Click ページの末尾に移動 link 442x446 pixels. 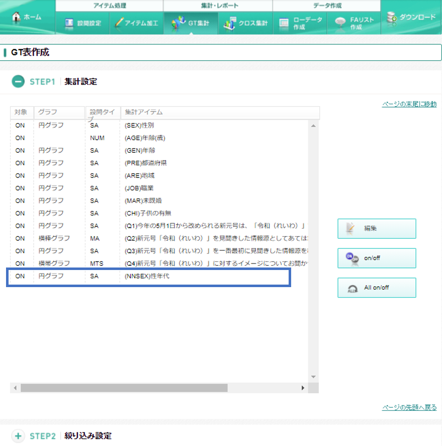pyautogui.click(x=409, y=104)
